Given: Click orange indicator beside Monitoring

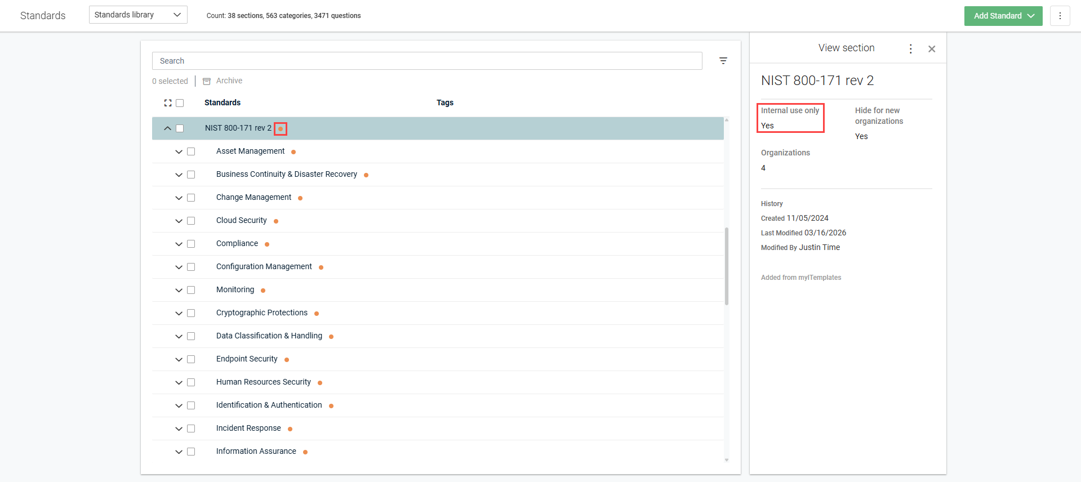Looking at the screenshot, I should [x=263, y=291].
